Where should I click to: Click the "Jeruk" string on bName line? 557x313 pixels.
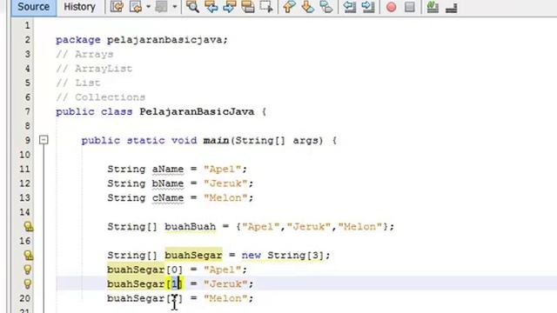225,183
